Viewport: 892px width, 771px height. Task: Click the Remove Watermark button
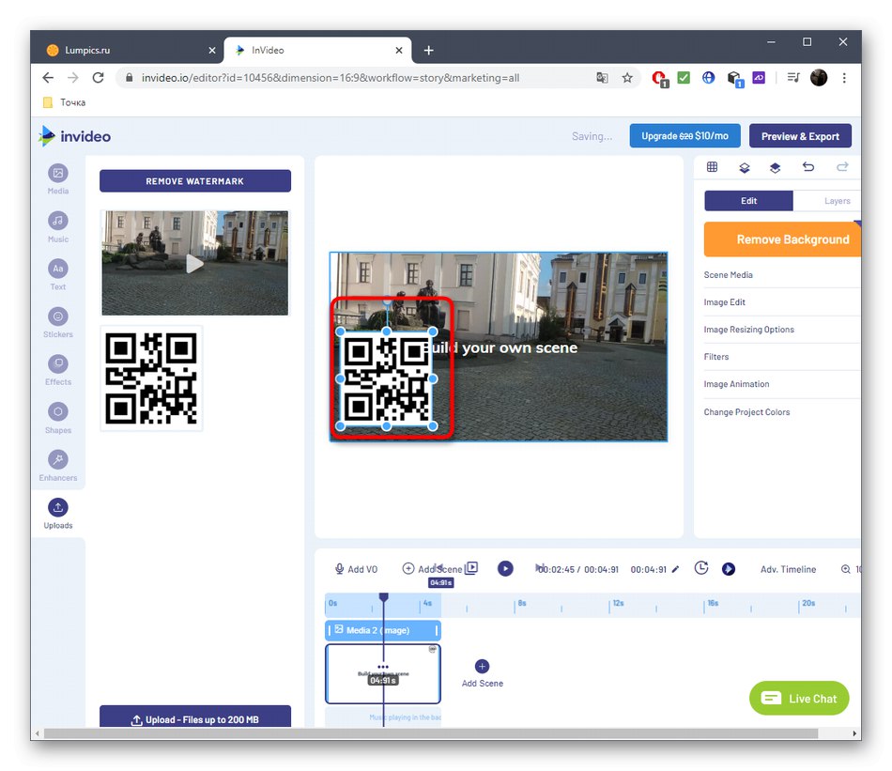tap(195, 181)
